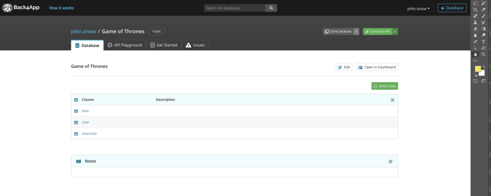Change the screen mode
Image resolution: width=491 pixels, height=196 pixels.
click(x=483, y=81)
